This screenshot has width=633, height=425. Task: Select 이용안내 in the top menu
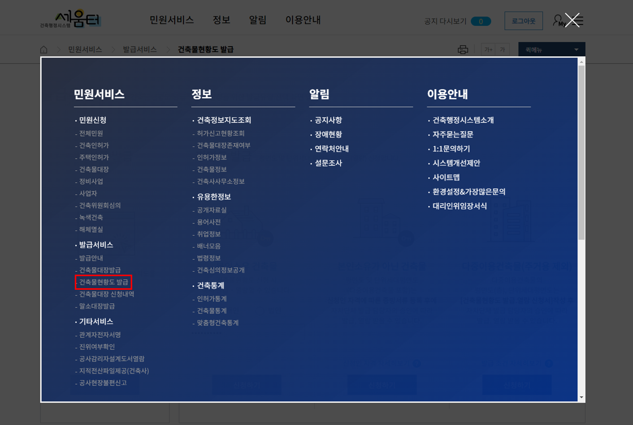click(x=303, y=20)
